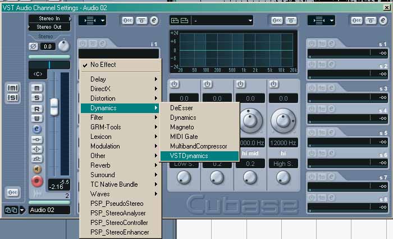Viewport: 393px width, 239px height.
Task: Click the sends section 'e' button
Action: [383, 21]
